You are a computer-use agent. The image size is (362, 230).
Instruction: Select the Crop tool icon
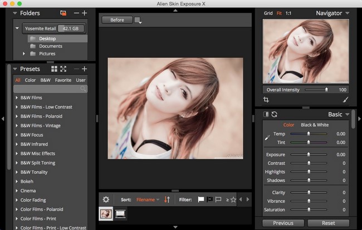click(266, 99)
